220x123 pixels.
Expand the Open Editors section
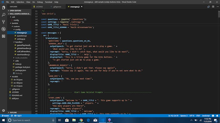point(19,11)
